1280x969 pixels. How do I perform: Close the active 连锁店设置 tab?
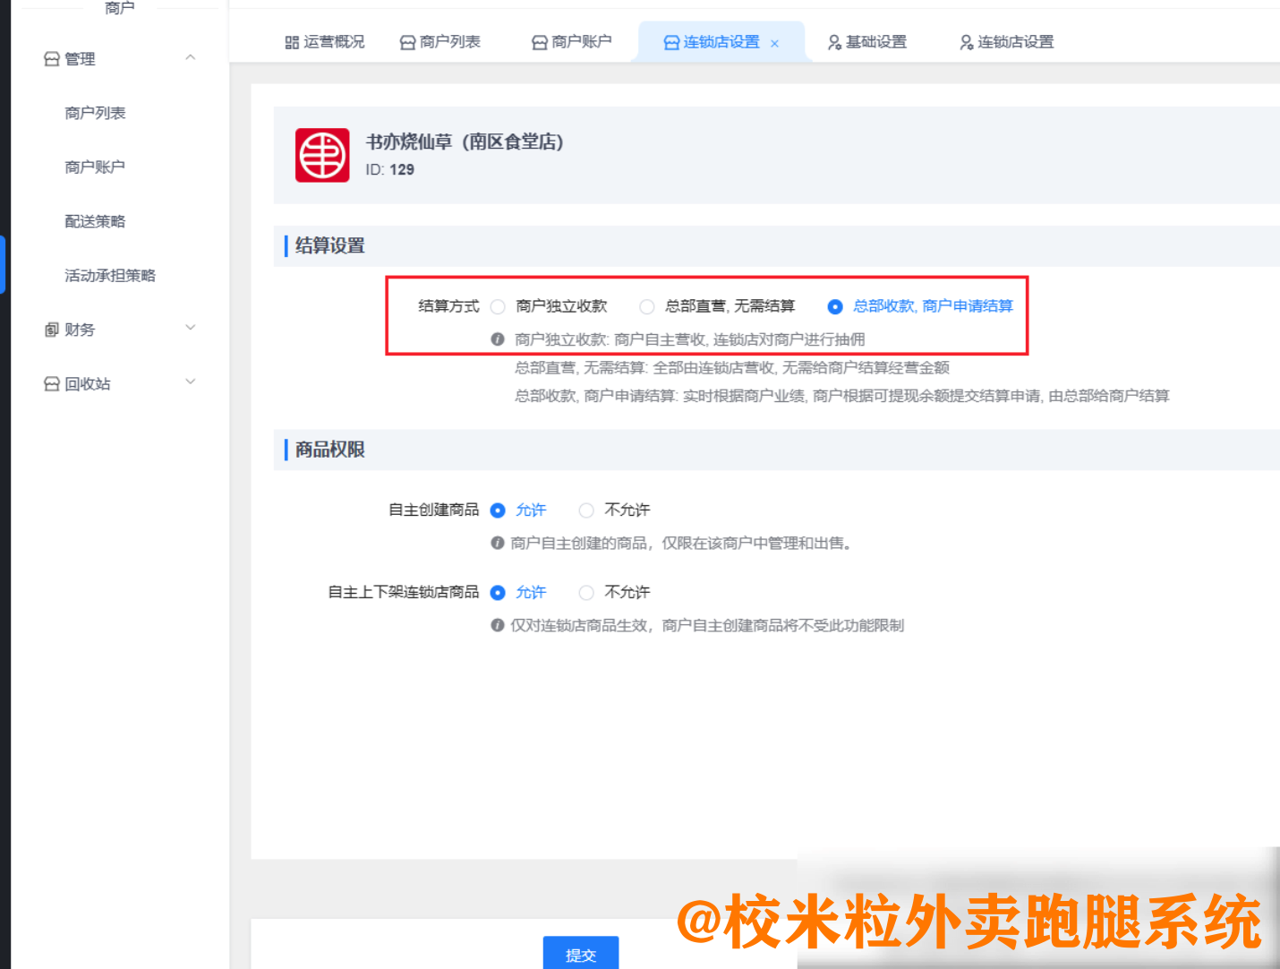point(774,43)
